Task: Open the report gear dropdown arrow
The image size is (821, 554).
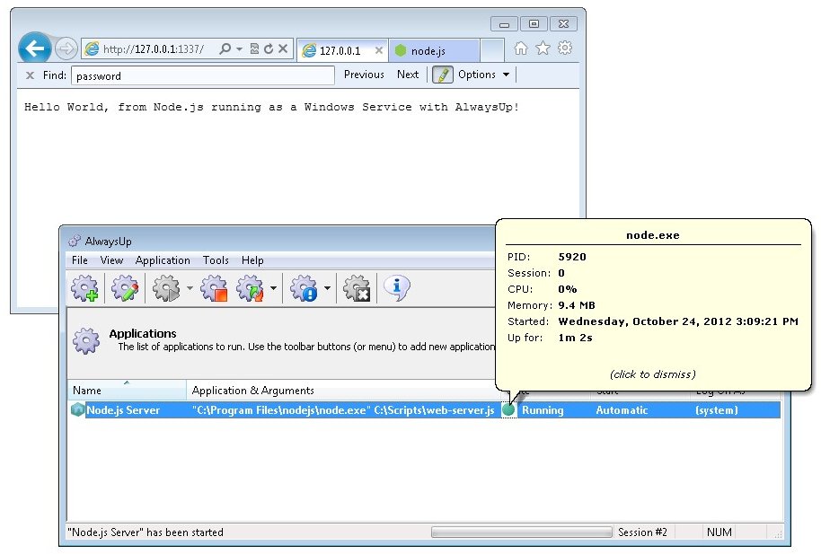Action: click(327, 288)
